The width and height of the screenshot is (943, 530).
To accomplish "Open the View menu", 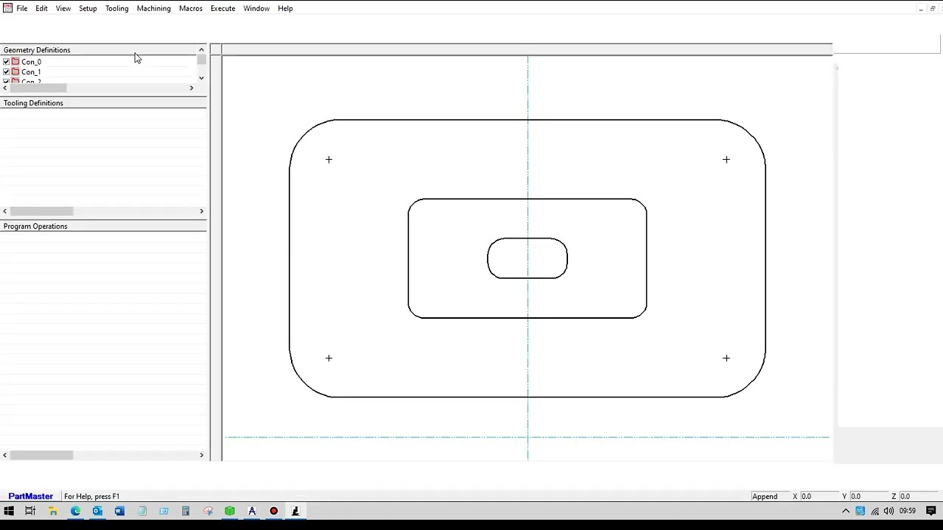I will [63, 8].
